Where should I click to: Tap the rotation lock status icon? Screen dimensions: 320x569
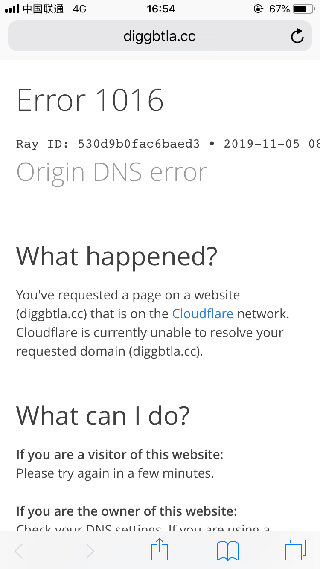tap(258, 9)
